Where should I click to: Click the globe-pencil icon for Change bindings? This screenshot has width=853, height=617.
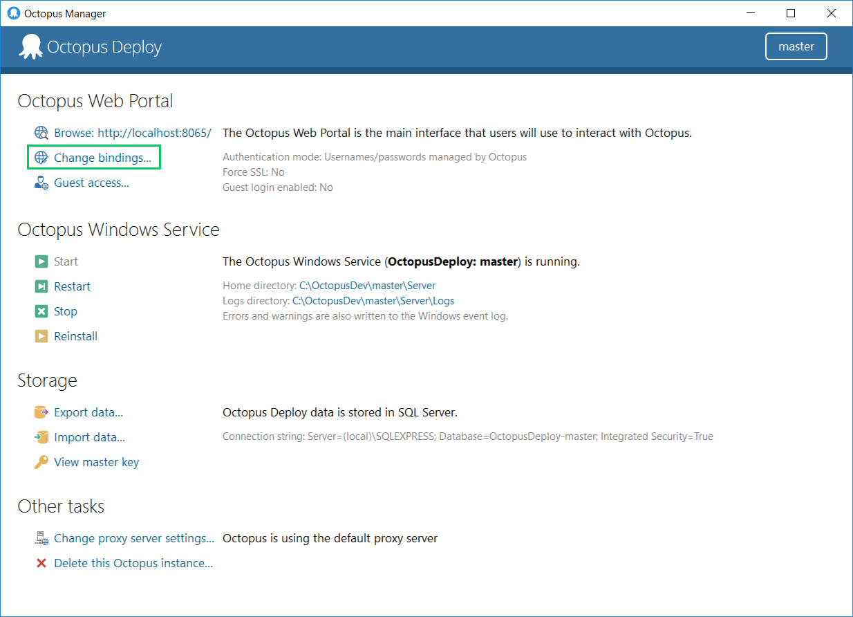pyautogui.click(x=41, y=158)
